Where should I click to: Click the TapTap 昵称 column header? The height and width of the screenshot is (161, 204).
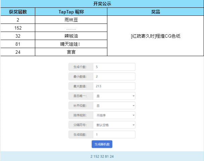pyautogui.click(x=71, y=12)
